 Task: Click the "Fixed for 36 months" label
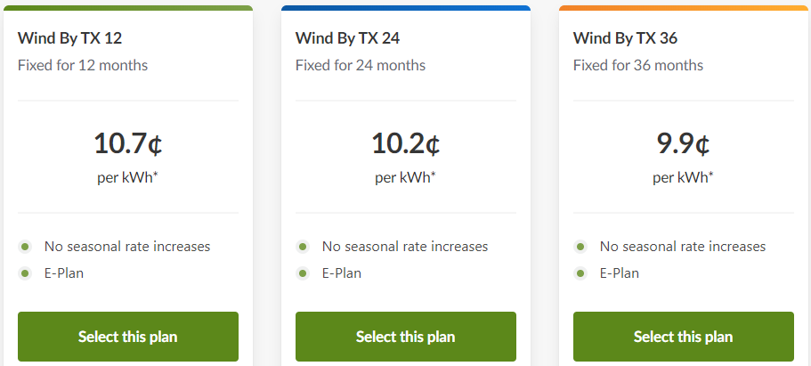(638, 65)
